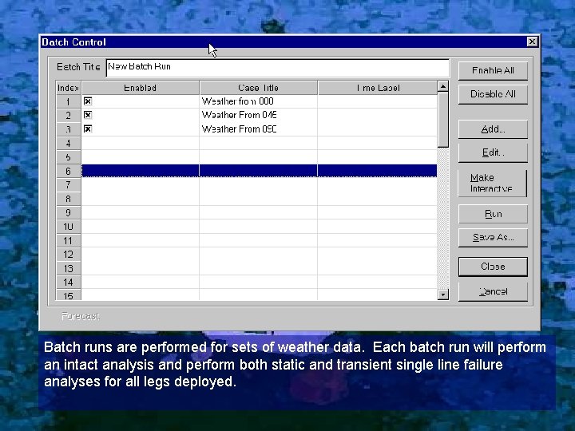Screen dimensions: 575x431
Task: Close Batch Control with title bar X
Action: (532, 42)
